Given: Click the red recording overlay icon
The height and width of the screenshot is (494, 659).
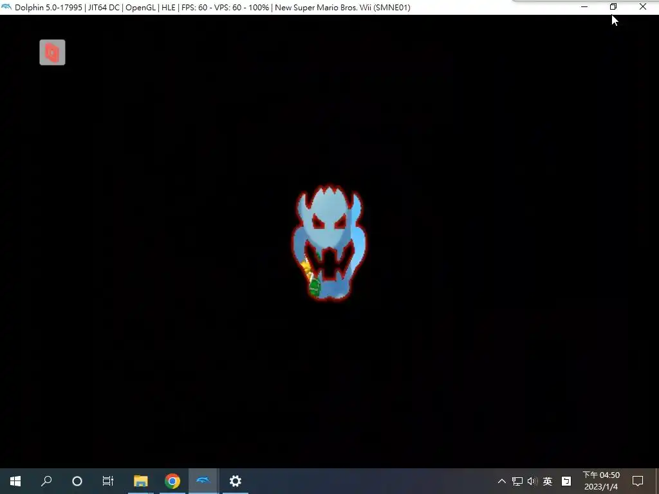Looking at the screenshot, I should 52,53.
